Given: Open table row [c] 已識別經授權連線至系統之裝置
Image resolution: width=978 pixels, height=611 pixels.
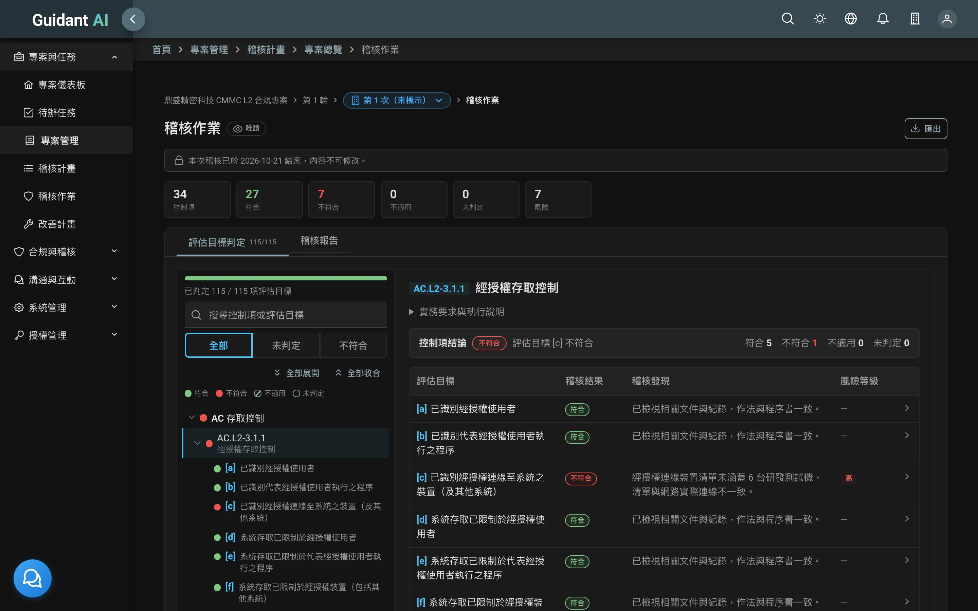Looking at the screenshot, I should [x=664, y=484].
